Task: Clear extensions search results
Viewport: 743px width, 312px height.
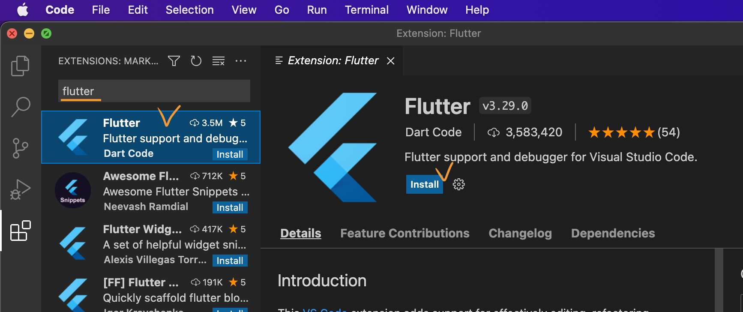Action: pyautogui.click(x=219, y=61)
